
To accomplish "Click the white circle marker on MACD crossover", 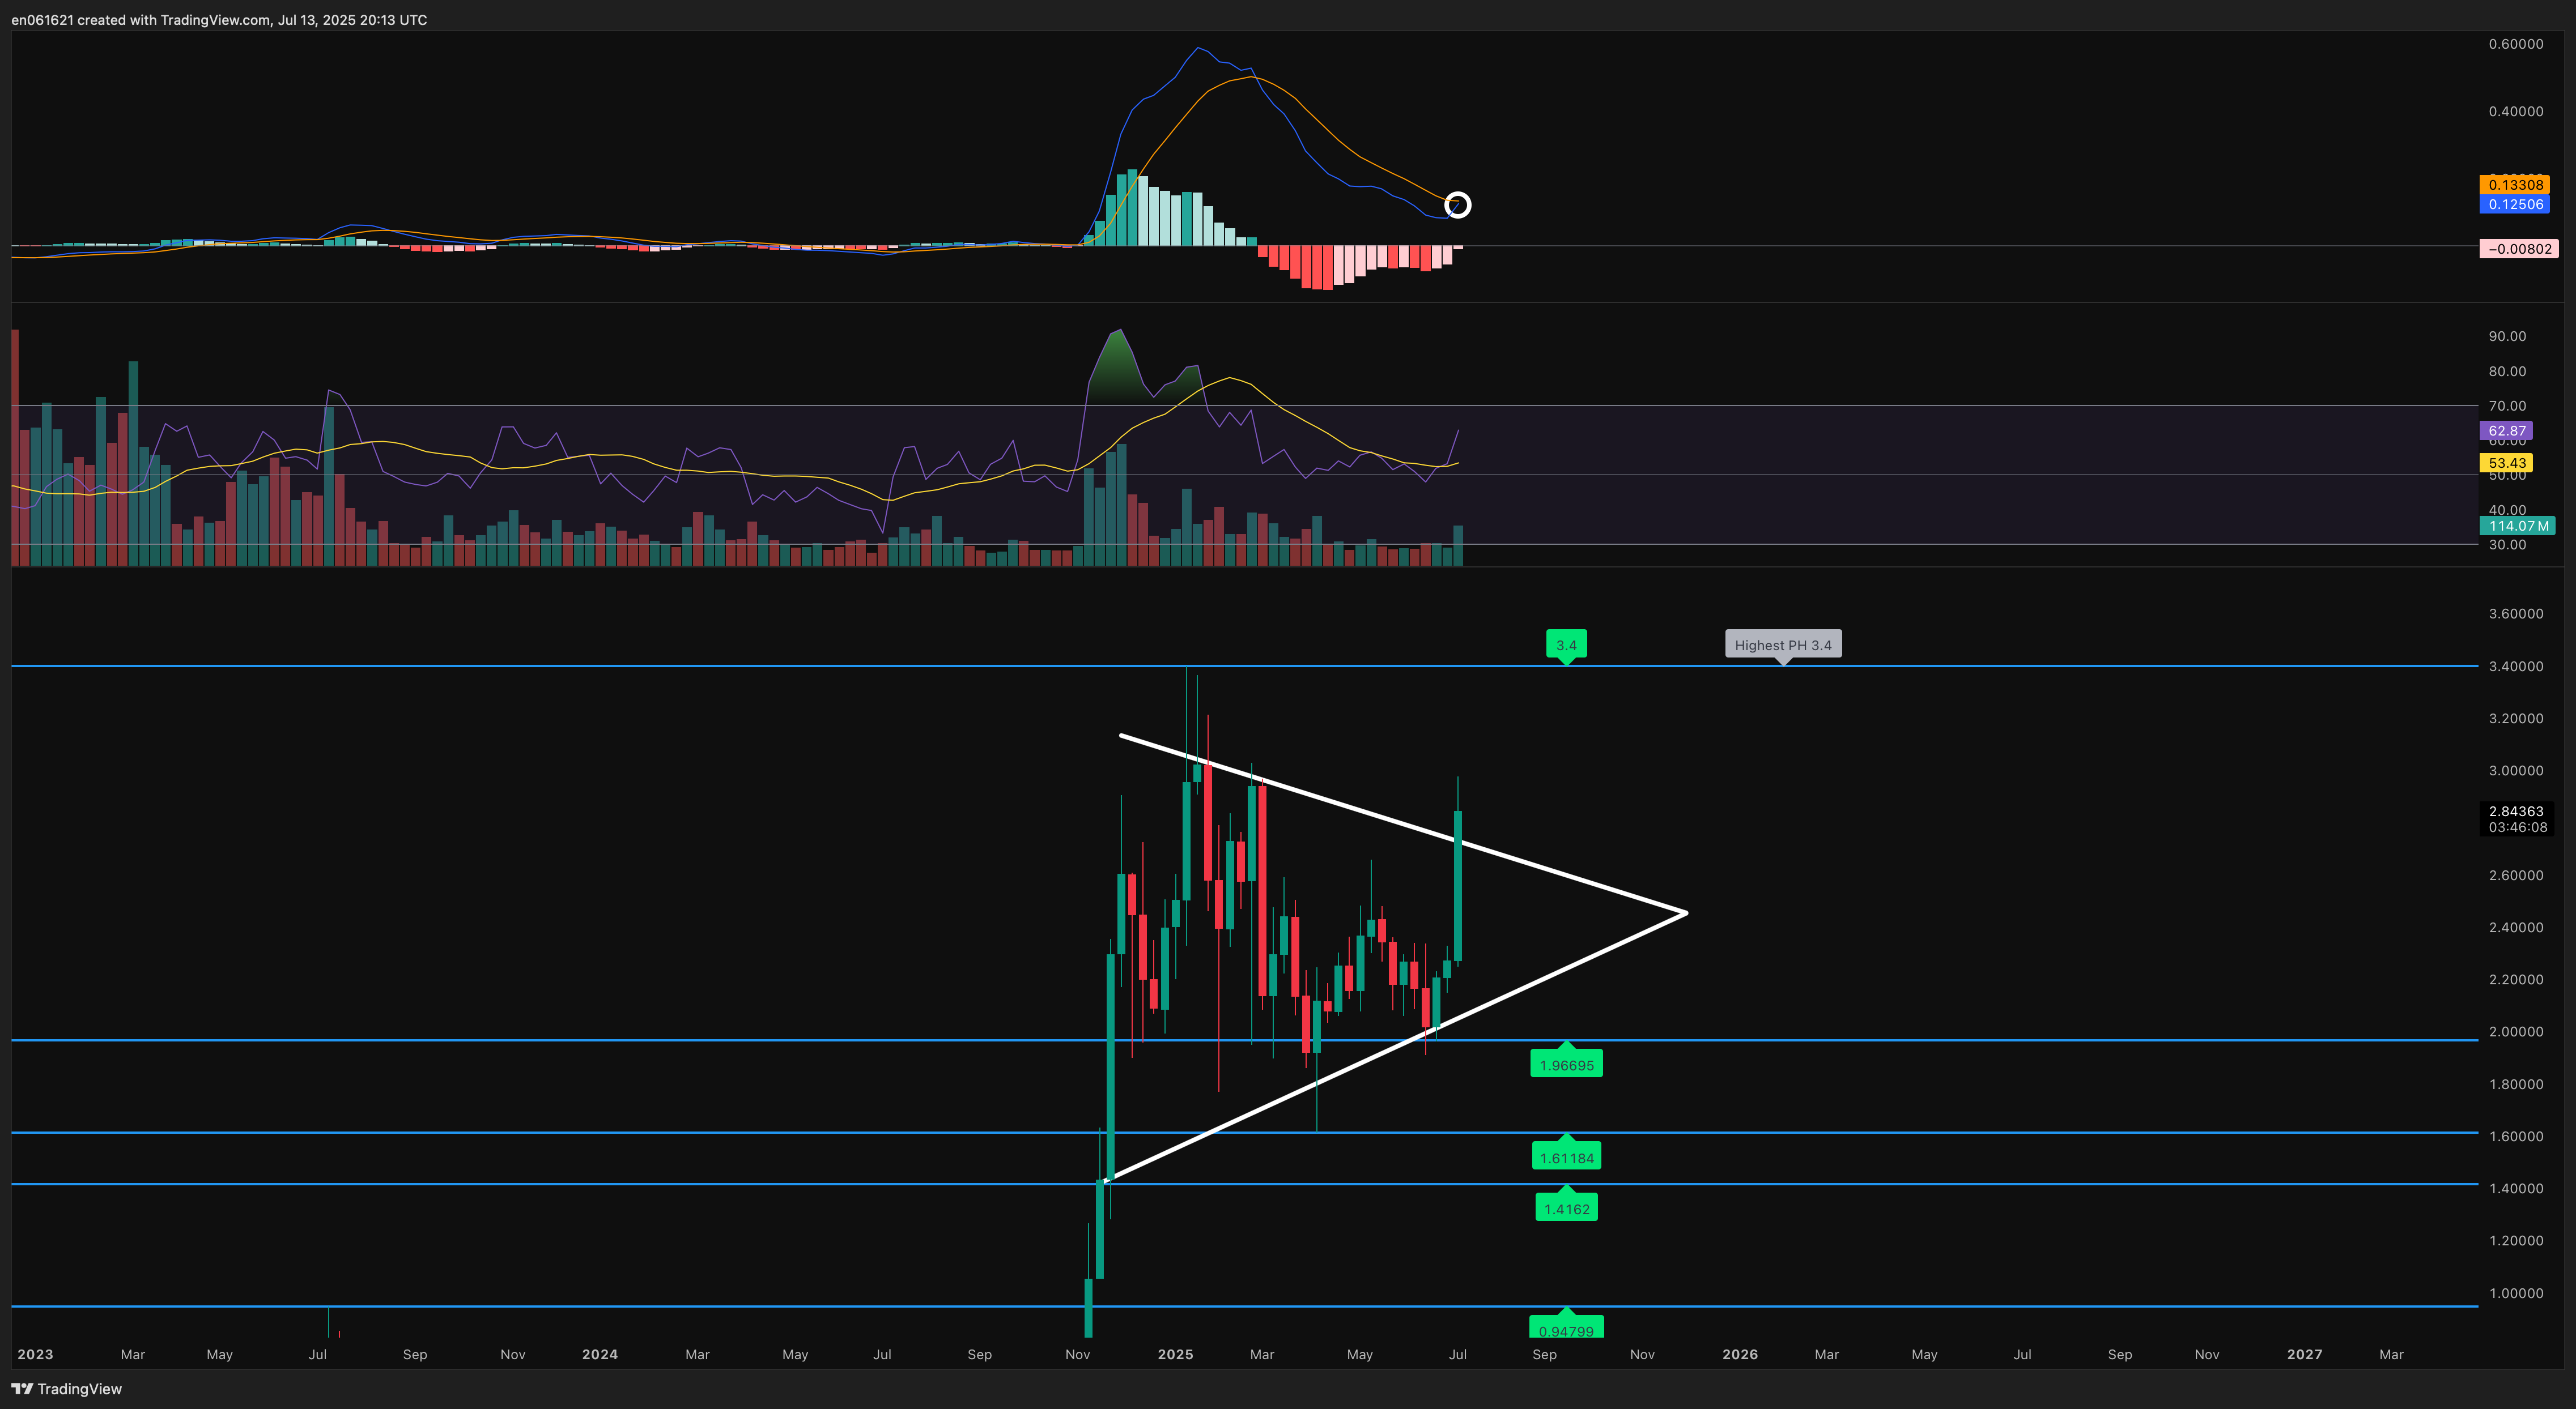I will click(x=1458, y=205).
